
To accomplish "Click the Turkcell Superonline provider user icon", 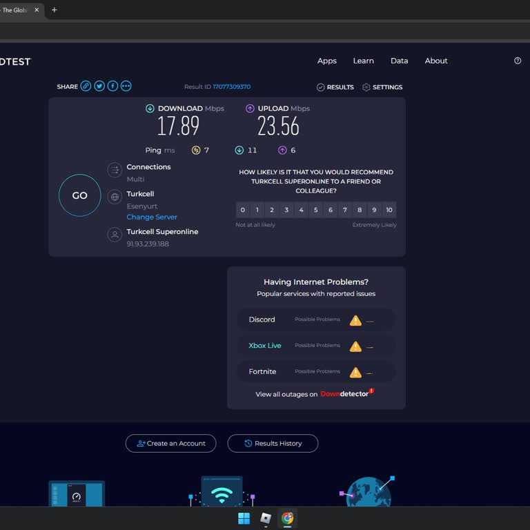I will tap(115, 235).
